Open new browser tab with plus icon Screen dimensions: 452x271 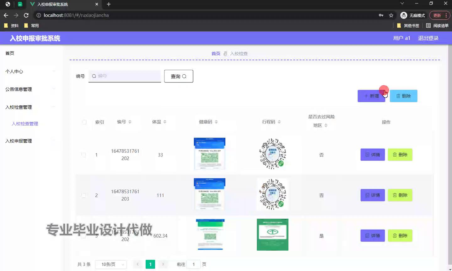pos(109,4)
